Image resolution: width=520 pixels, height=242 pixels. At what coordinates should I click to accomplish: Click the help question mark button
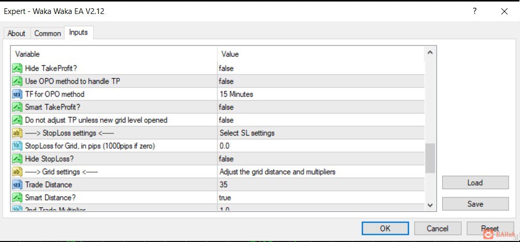pyautogui.click(x=475, y=11)
